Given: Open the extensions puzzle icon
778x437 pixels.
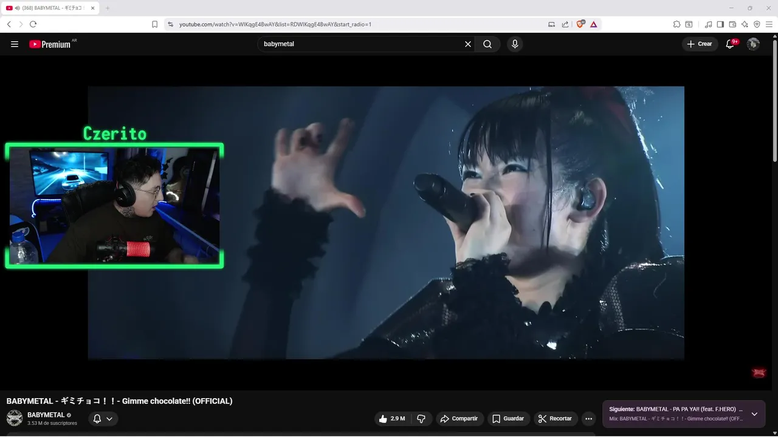Looking at the screenshot, I should coord(676,24).
